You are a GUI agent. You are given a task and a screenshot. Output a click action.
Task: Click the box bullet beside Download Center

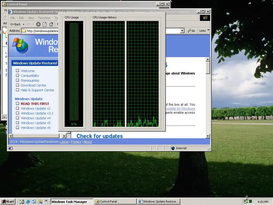pos(17,85)
